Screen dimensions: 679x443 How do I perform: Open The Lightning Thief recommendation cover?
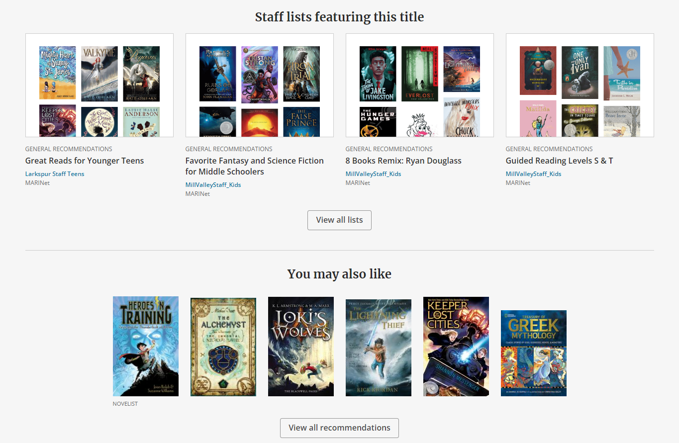378,347
